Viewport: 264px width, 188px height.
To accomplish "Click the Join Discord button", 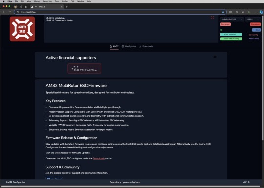I will (x=54, y=178).
